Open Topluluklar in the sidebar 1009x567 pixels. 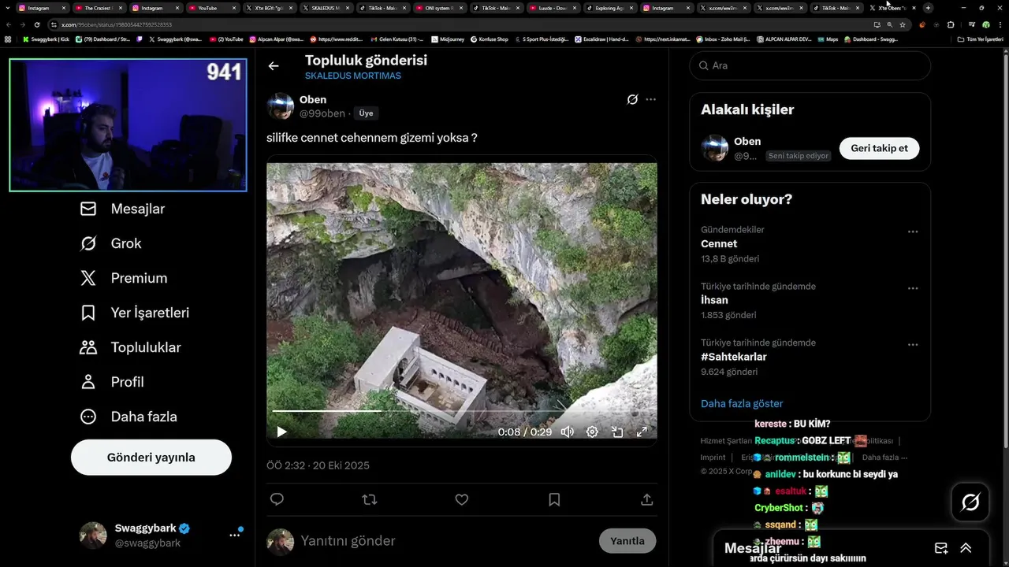(130, 347)
